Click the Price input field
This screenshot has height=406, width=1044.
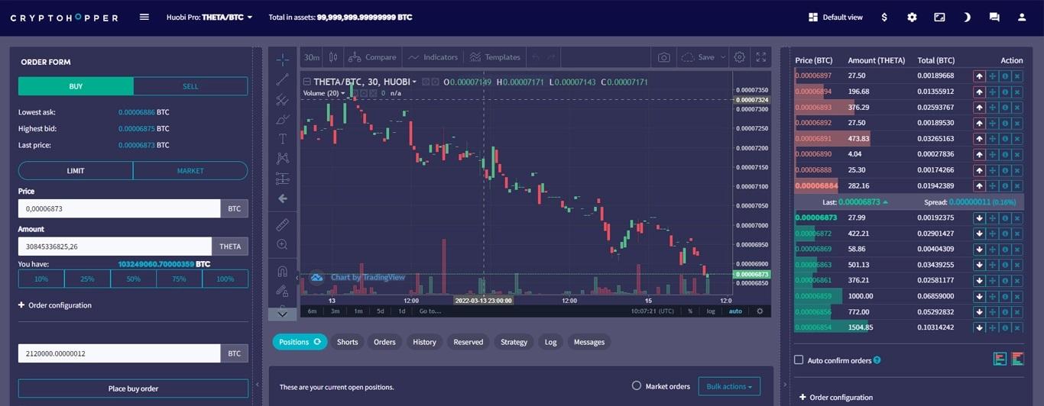pos(119,208)
